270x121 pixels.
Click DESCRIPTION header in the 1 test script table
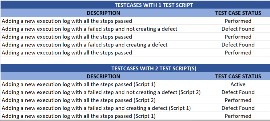[103, 13]
